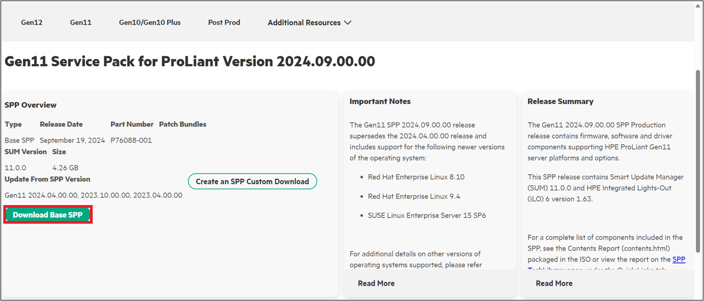
Task: Click the Important Notes heading
Action: point(380,101)
